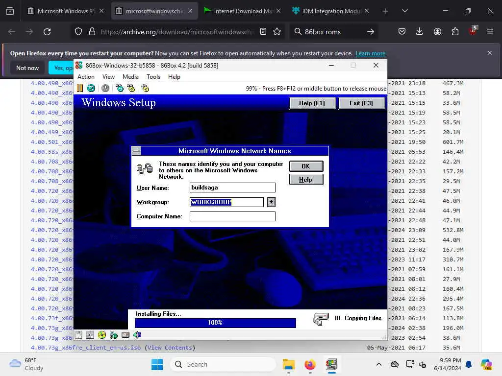
Task: Click the Firefox URL address bar
Action: (177, 32)
